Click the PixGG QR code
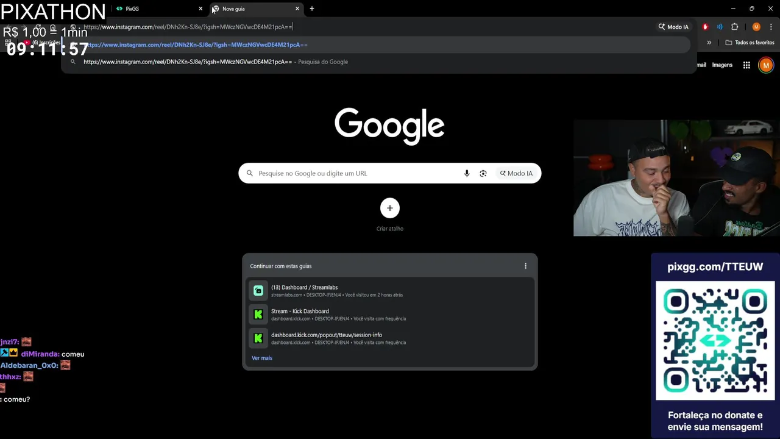The height and width of the screenshot is (439, 780). 715,340
